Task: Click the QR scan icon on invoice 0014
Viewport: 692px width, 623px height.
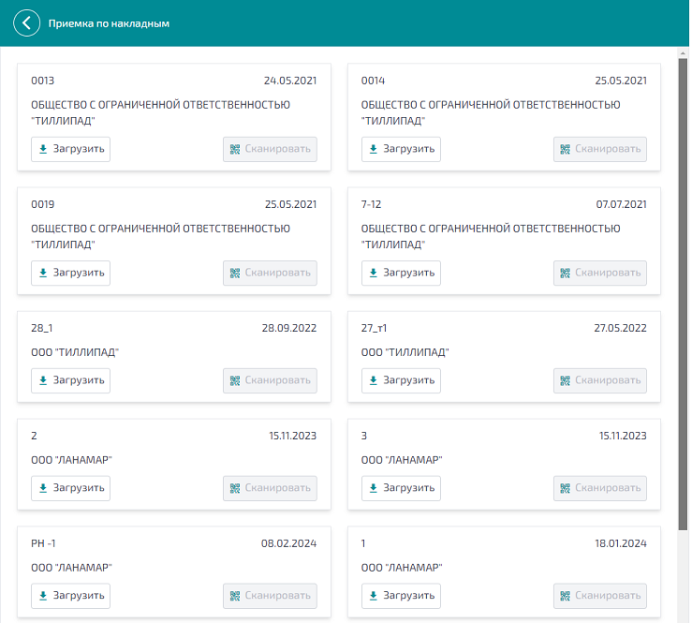Action: click(x=565, y=149)
